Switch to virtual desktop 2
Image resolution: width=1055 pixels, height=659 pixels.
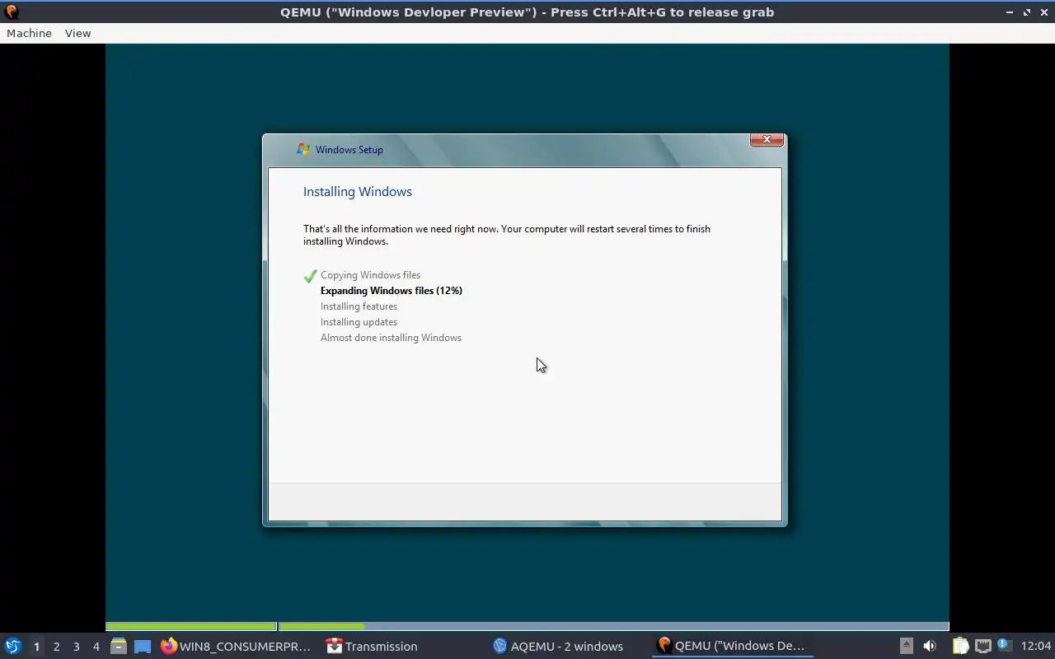[56, 647]
